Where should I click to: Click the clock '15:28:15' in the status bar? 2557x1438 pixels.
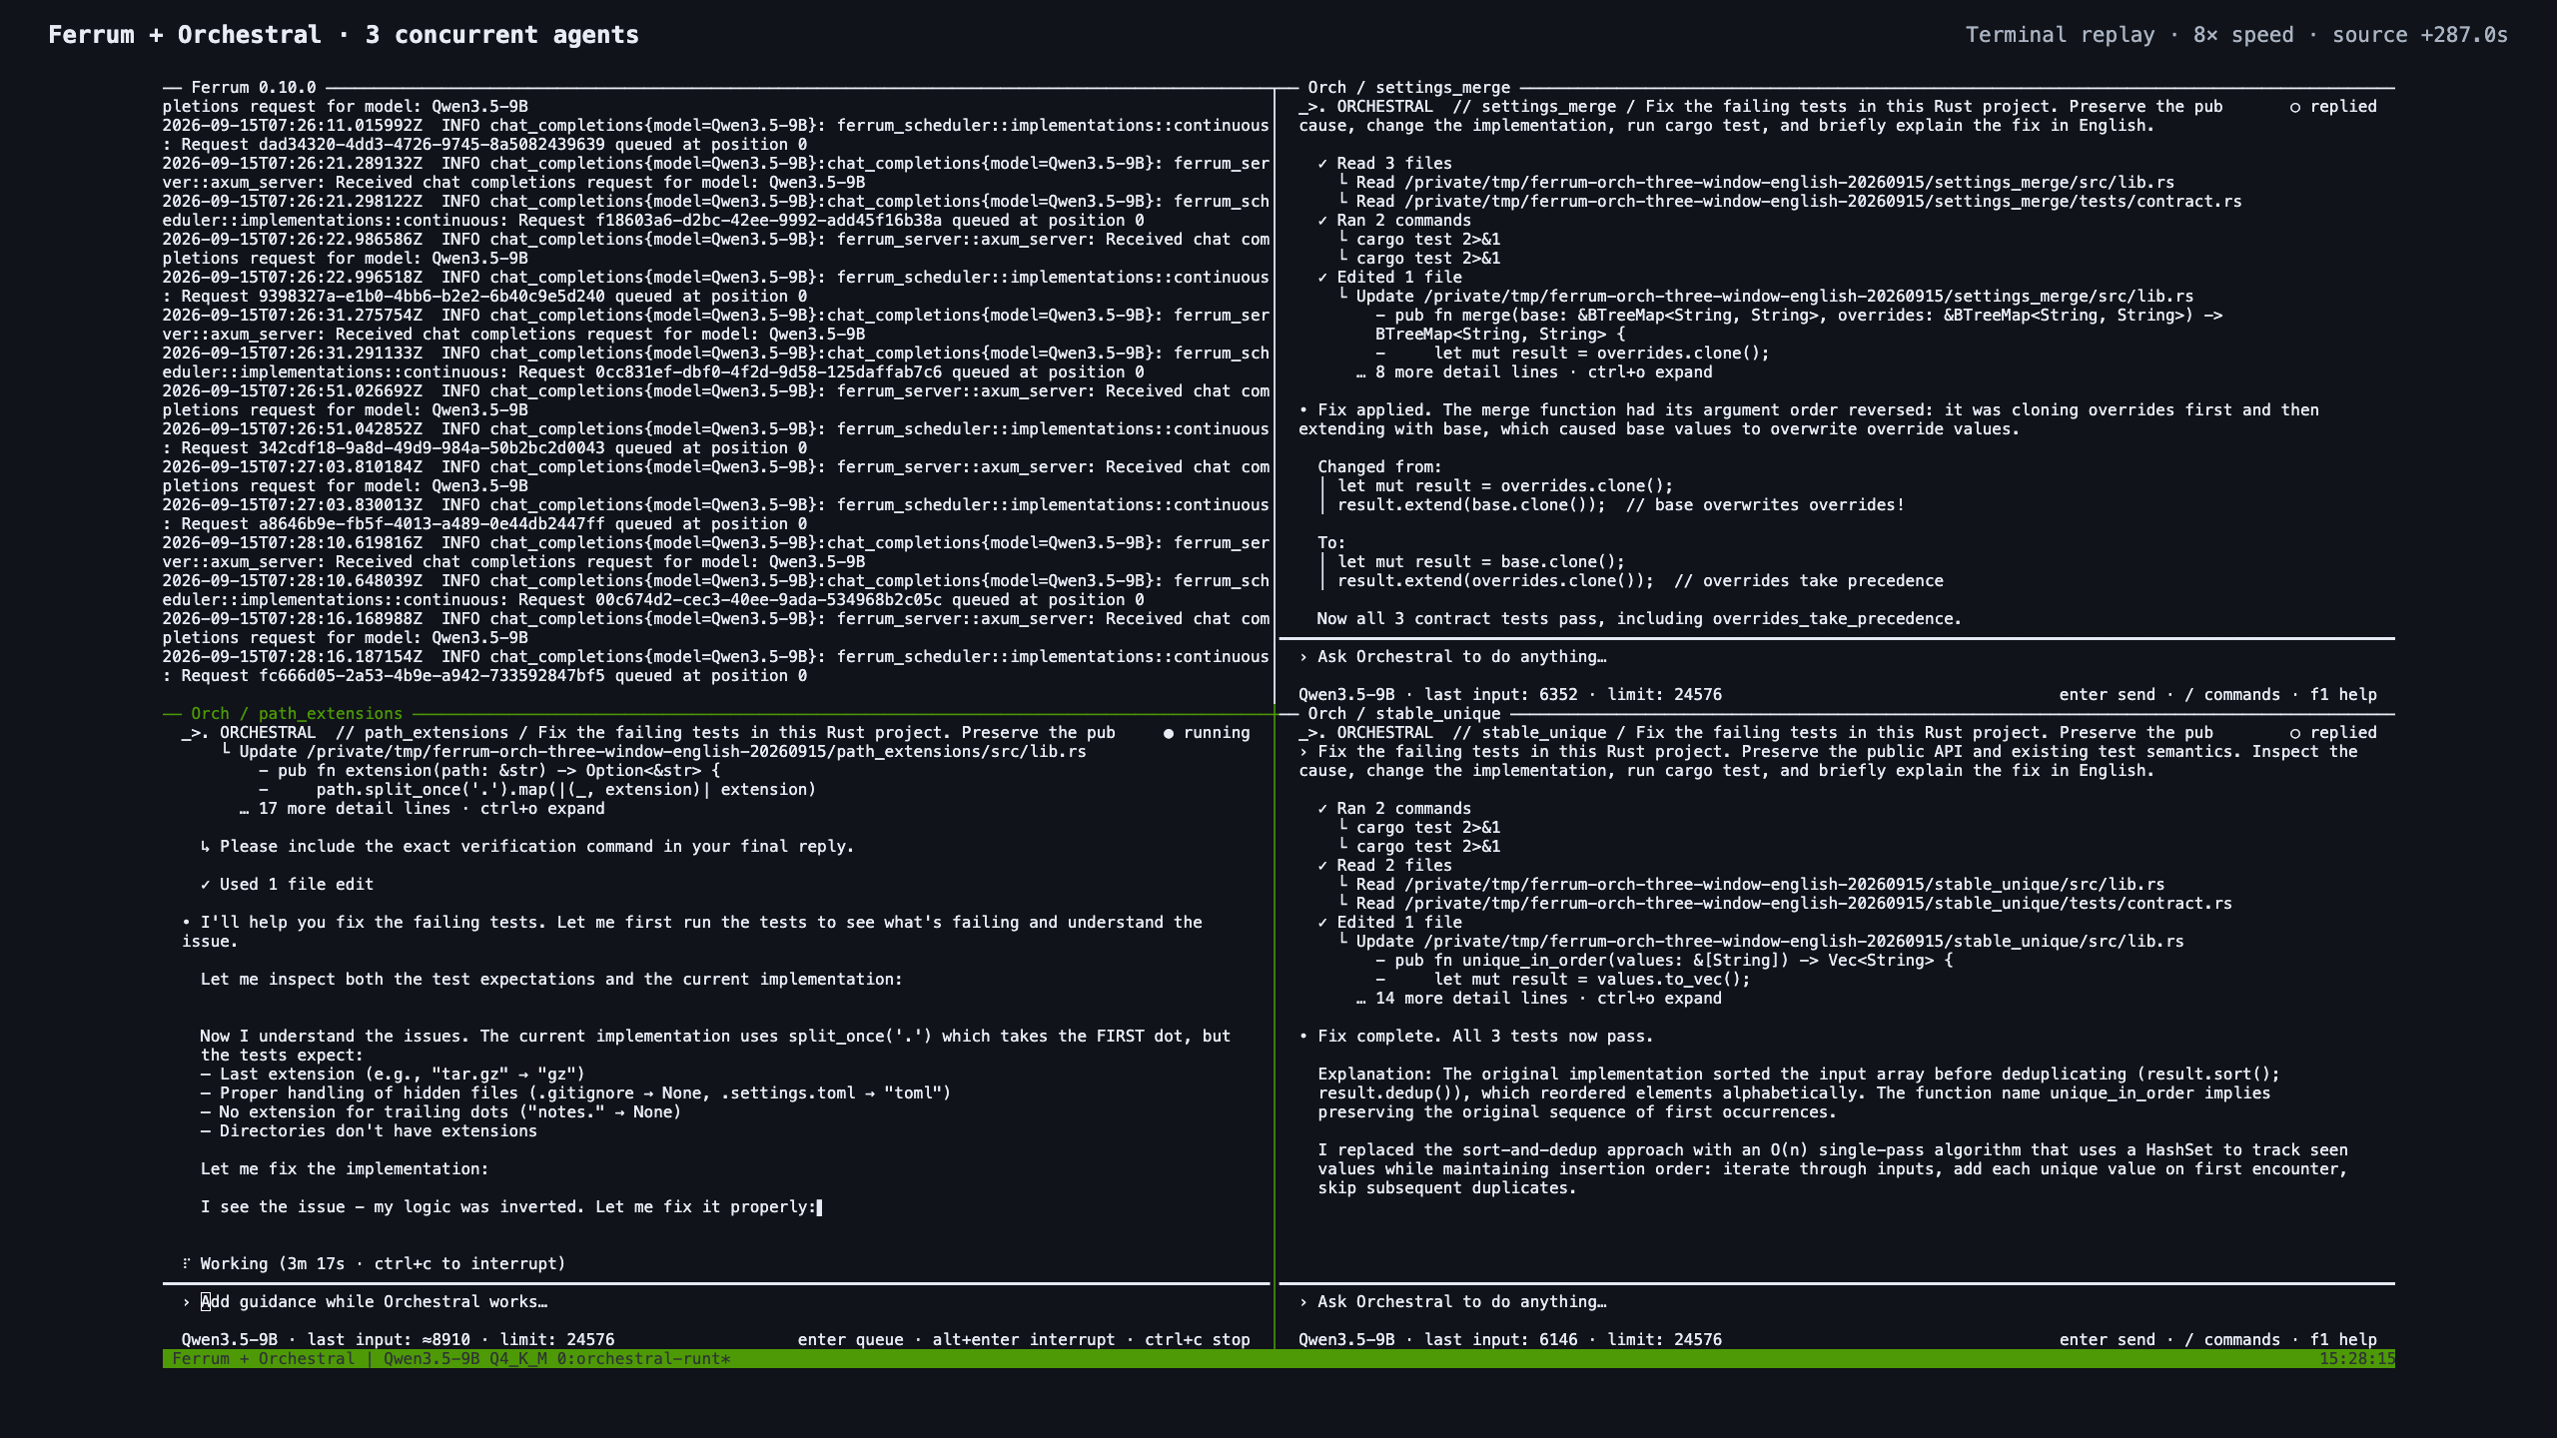[x=2357, y=1359]
